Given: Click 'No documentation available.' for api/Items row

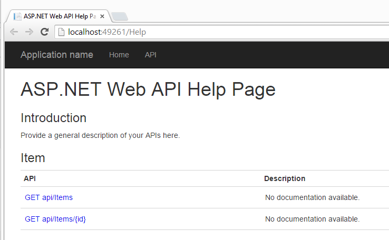Looking at the screenshot, I should 313,197.
